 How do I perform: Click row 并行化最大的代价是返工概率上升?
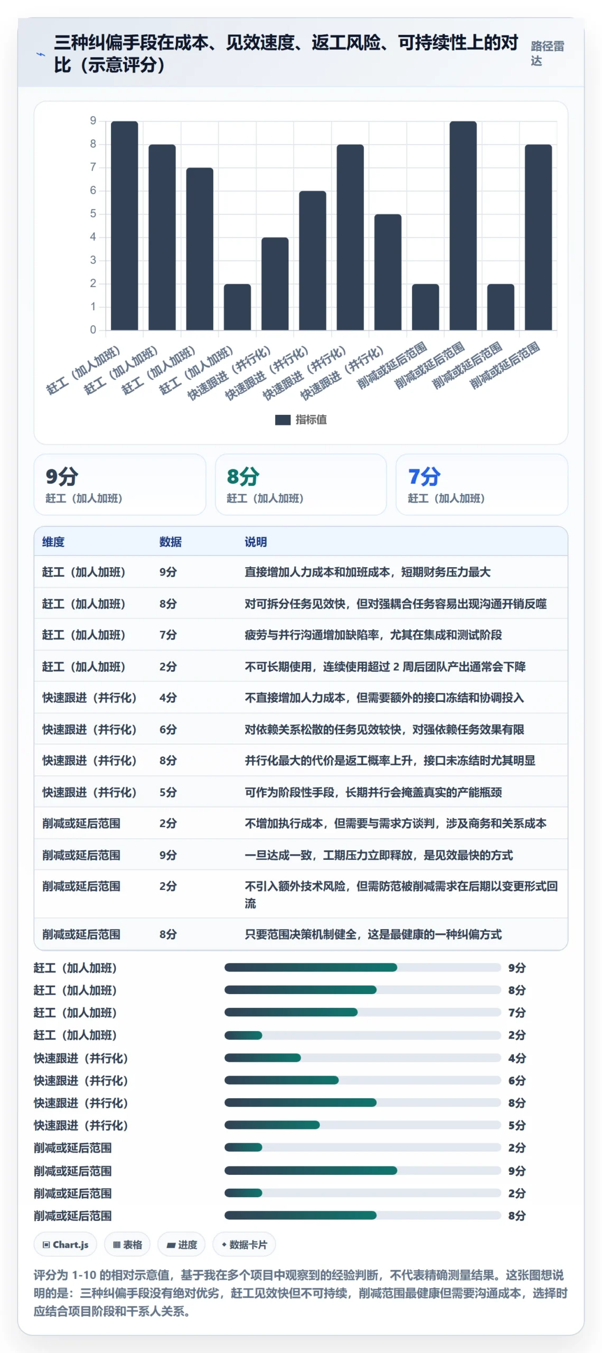click(x=301, y=761)
